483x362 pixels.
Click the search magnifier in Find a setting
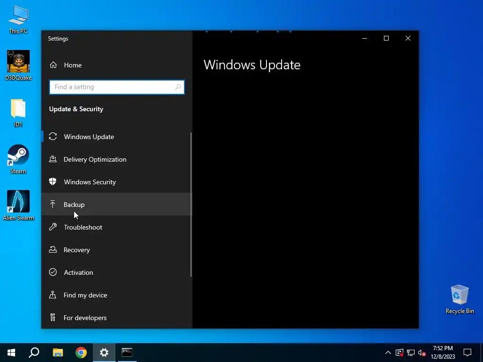[x=178, y=87]
